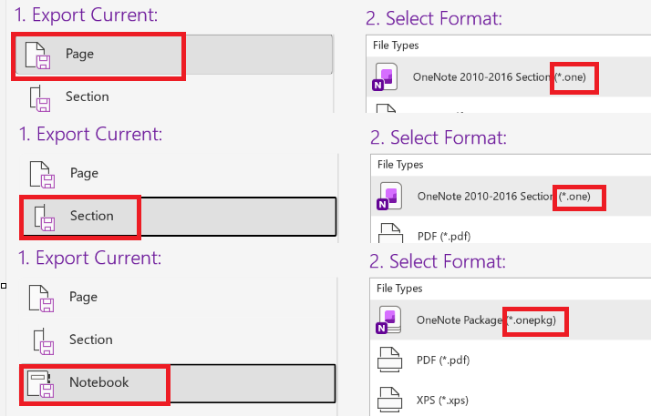Click the section icon below the highlighted Page option
This screenshot has height=416, width=651.
point(40,98)
